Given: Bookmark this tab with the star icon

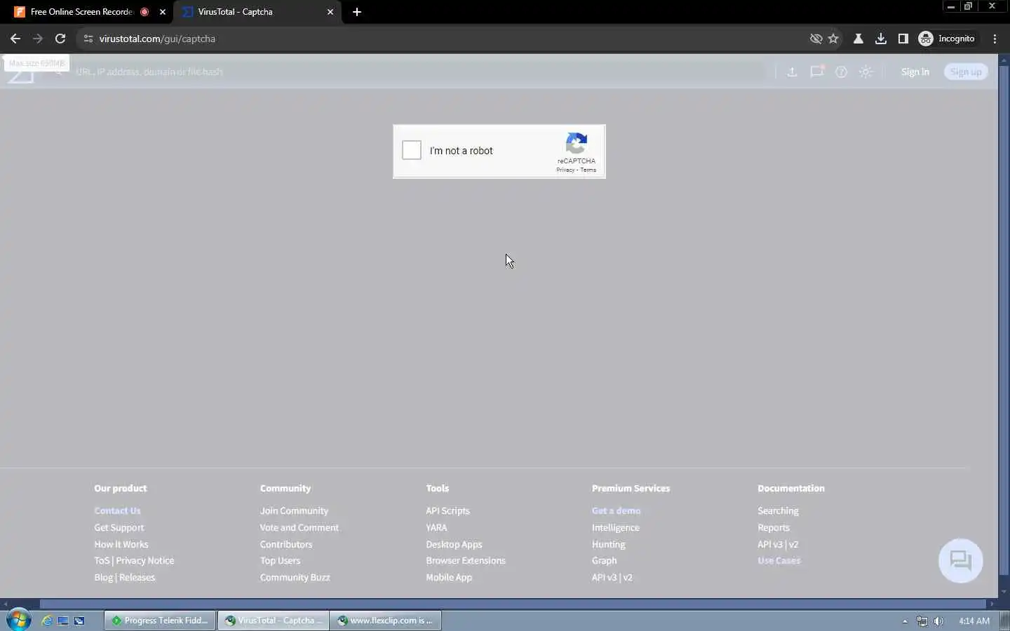Looking at the screenshot, I should tap(833, 39).
